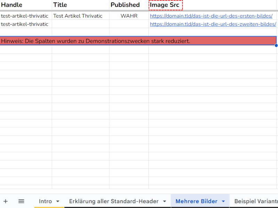Open the ersten-bildes URL link
Viewport: 278px width, 208px height.
tap(212, 16)
